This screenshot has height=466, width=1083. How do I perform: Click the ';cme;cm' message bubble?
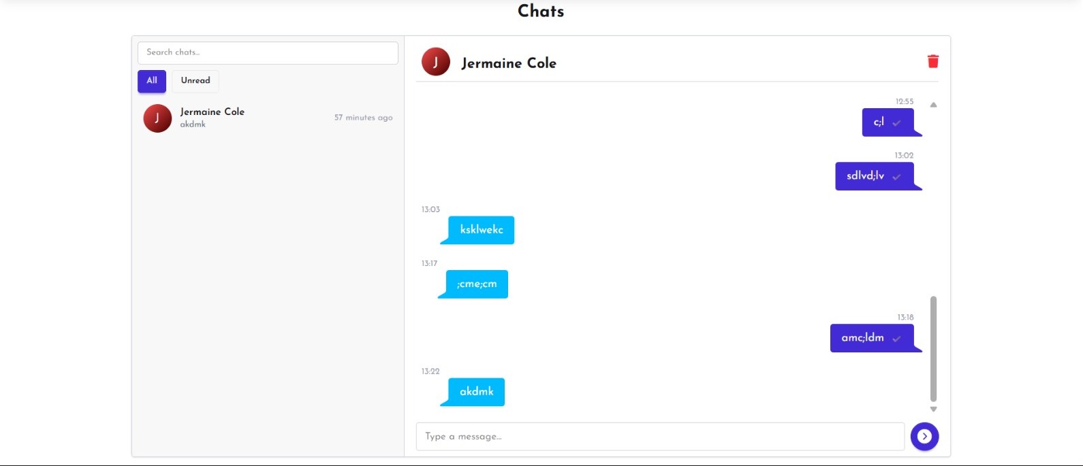[476, 284]
